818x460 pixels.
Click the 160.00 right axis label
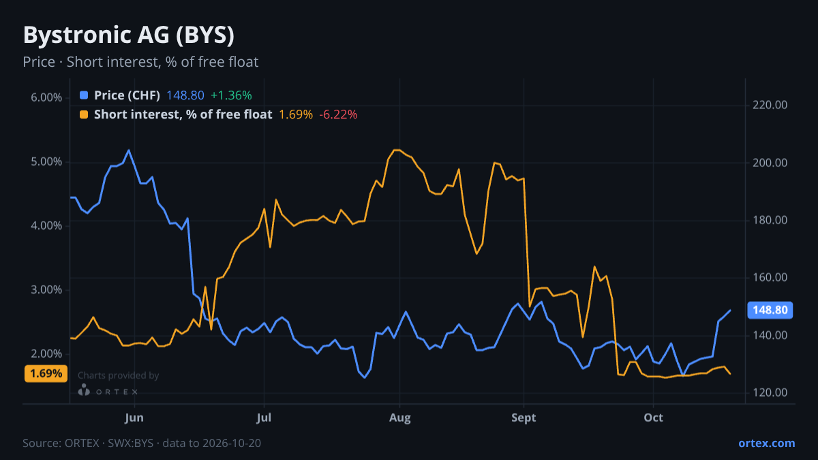pyautogui.click(x=771, y=277)
